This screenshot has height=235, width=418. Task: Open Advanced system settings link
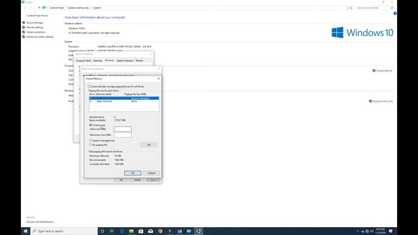40,37
